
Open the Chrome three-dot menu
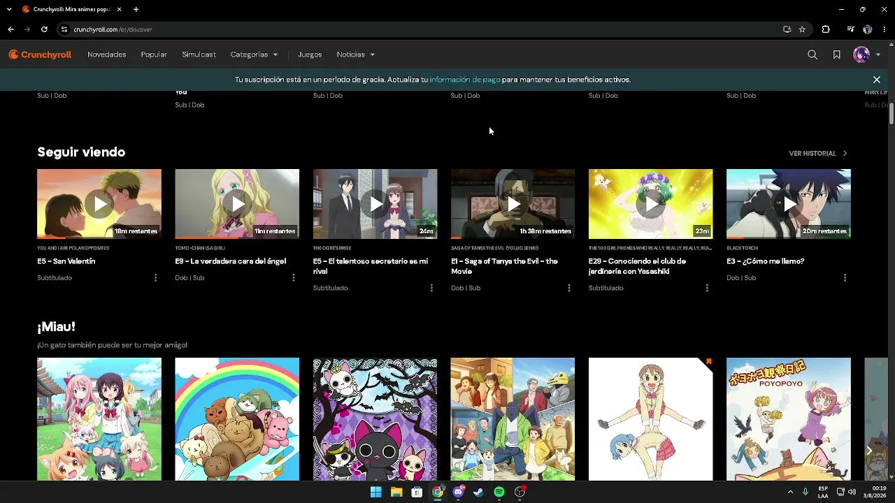(x=885, y=29)
